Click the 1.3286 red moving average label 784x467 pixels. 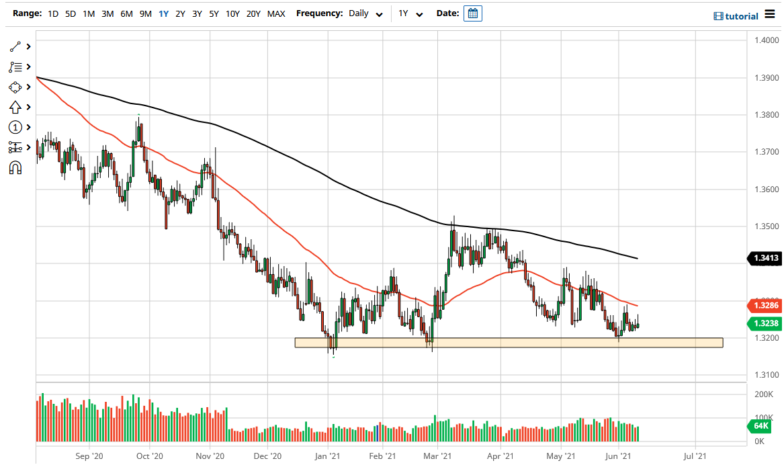[764, 306]
